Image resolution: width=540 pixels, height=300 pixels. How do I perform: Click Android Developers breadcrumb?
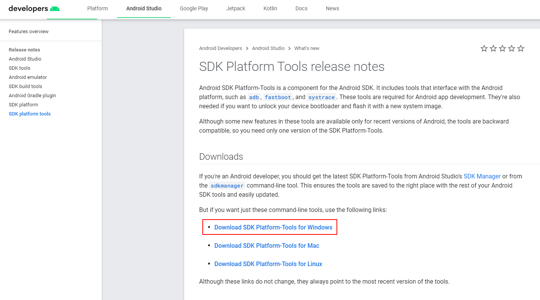pos(220,48)
